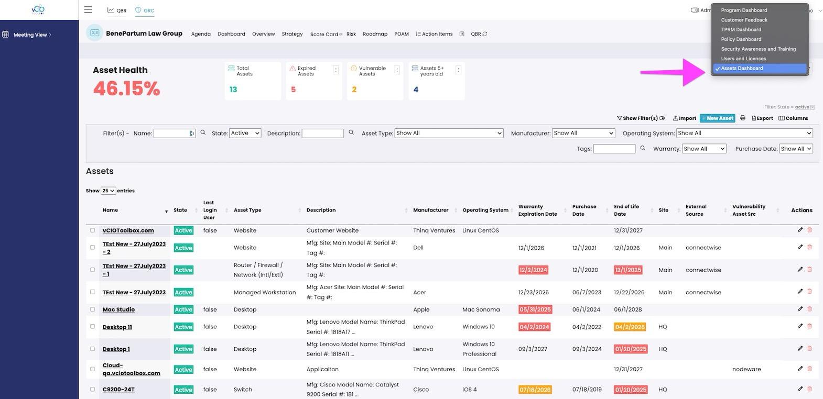This screenshot has width=823, height=399.
Task: Click the search icon beside Tags filter
Action: [643, 149]
